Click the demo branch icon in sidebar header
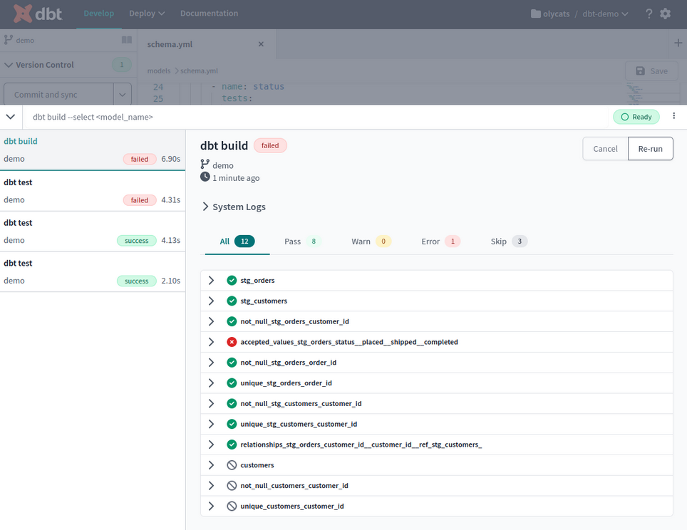This screenshot has height=530, width=687. pyautogui.click(x=9, y=40)
